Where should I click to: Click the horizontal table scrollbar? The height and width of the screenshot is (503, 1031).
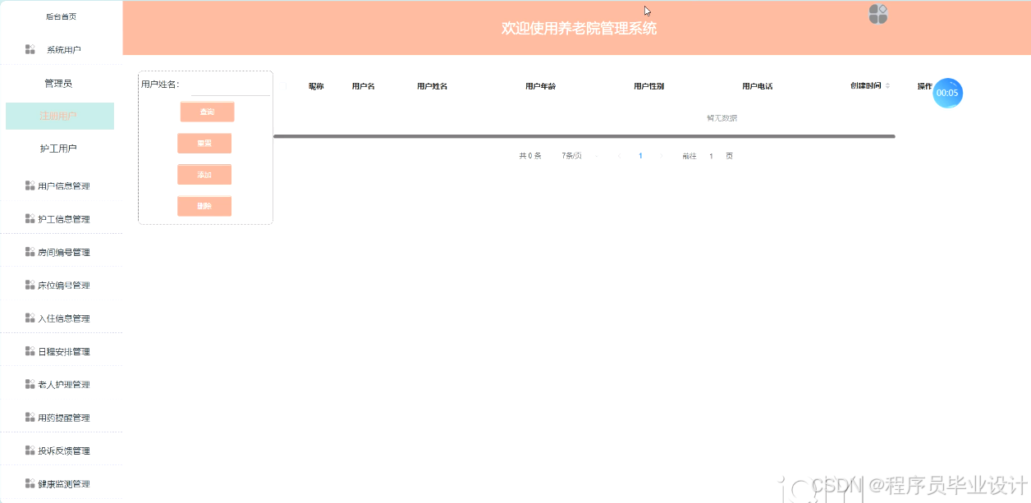[584, 136]
